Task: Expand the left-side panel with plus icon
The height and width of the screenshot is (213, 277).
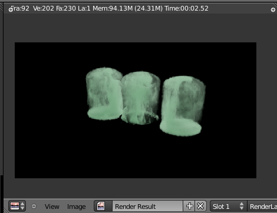Action: 11,9
